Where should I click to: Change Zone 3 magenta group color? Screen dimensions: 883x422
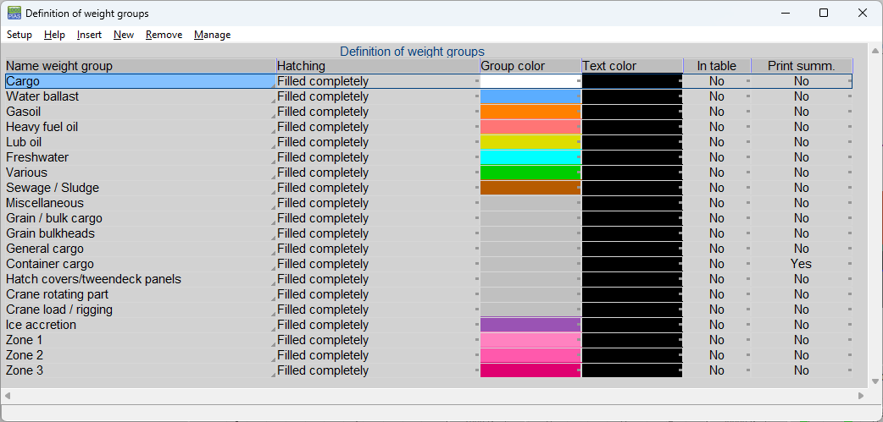(530, 370)
